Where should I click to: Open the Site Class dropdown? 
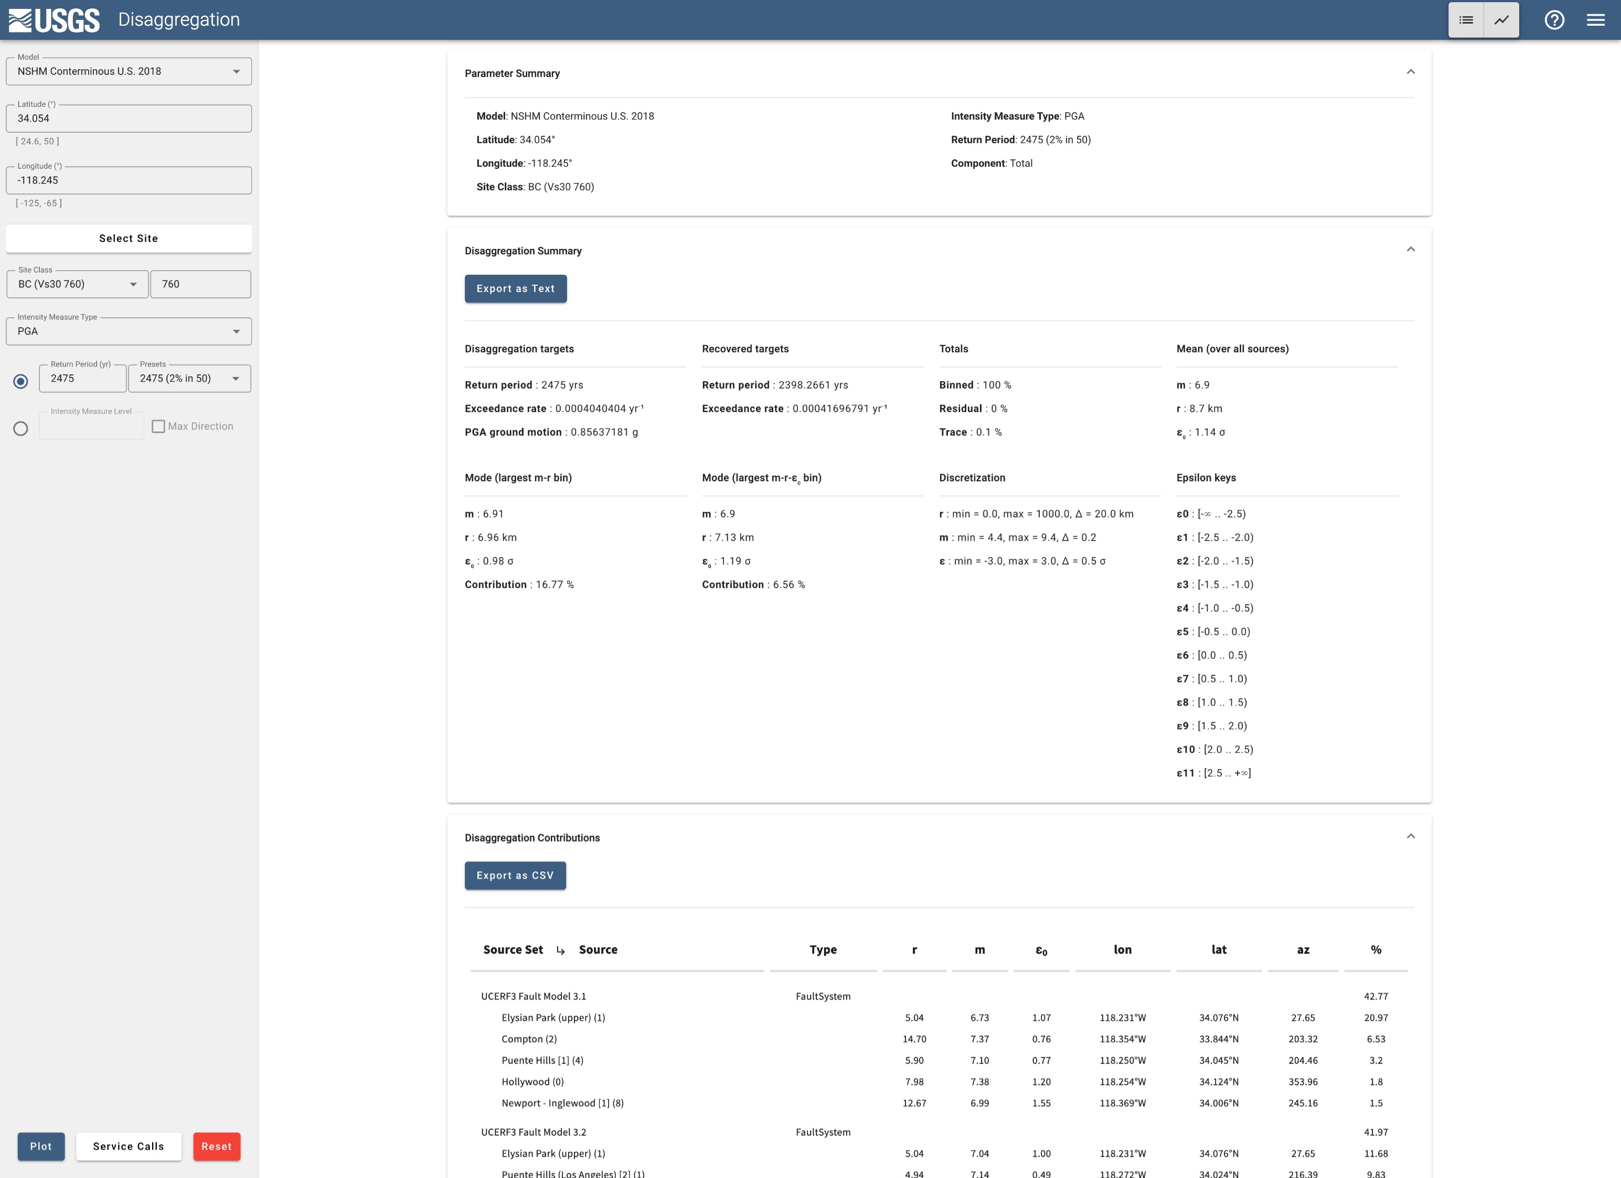click(x=77, y=284)
